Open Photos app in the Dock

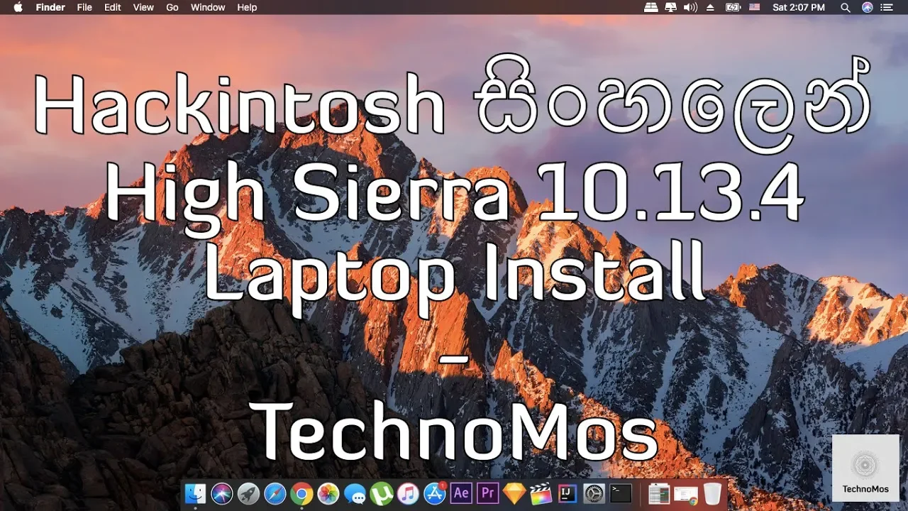coord(328,493)
